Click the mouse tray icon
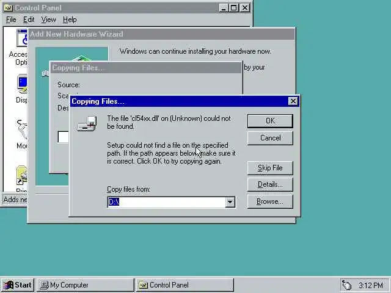The height and width of the screenshot is (293, 391). click(x=346, y=285)
